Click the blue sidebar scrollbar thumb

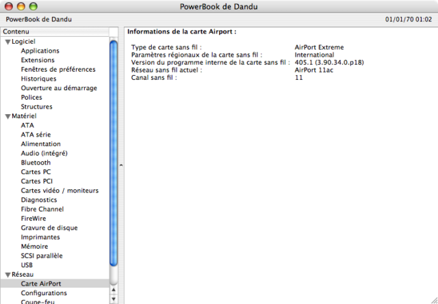point(114,154)
